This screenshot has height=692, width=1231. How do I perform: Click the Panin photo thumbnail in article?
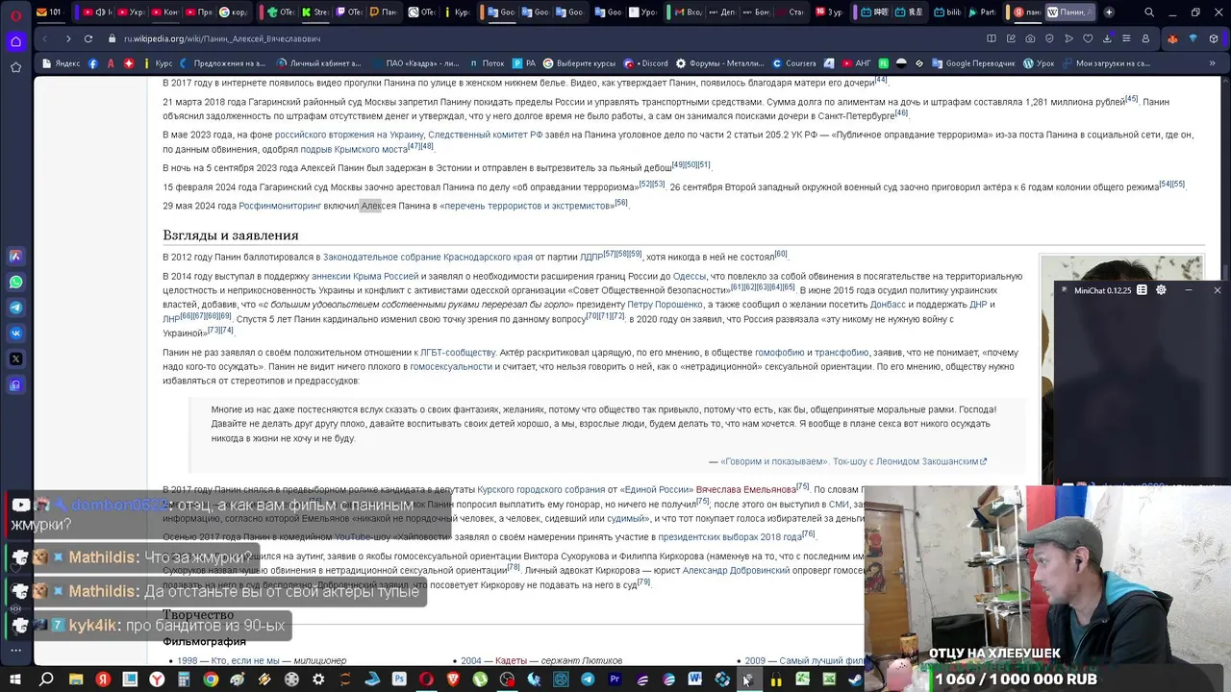pyautogui.click(x=1121, y=370)
